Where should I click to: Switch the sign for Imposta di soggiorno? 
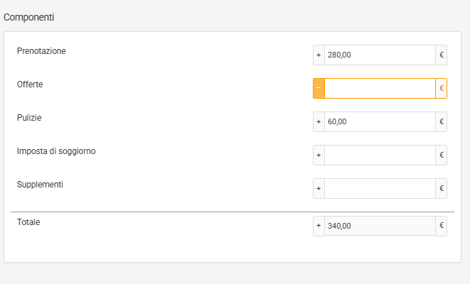coord(319,155)
